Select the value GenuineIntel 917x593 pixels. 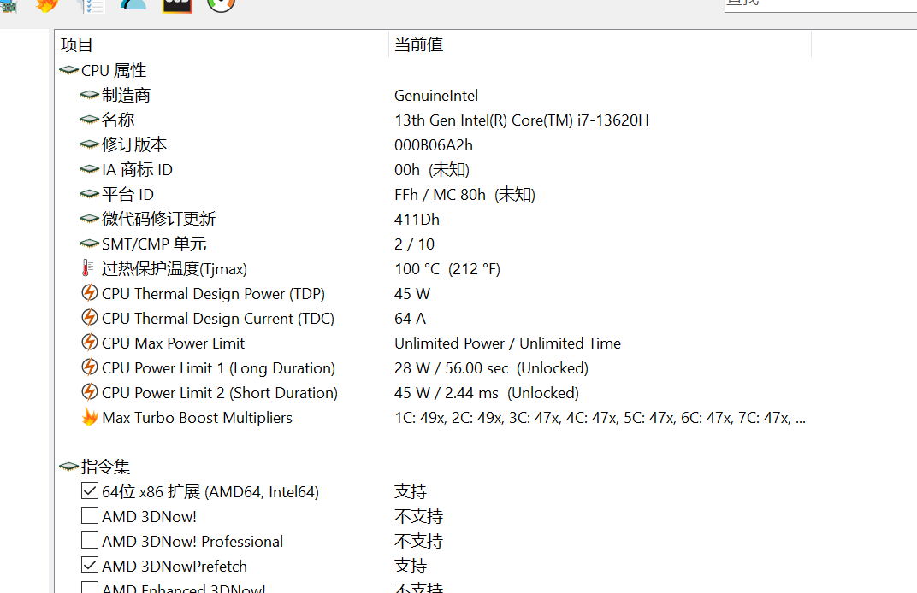point(436,96)
